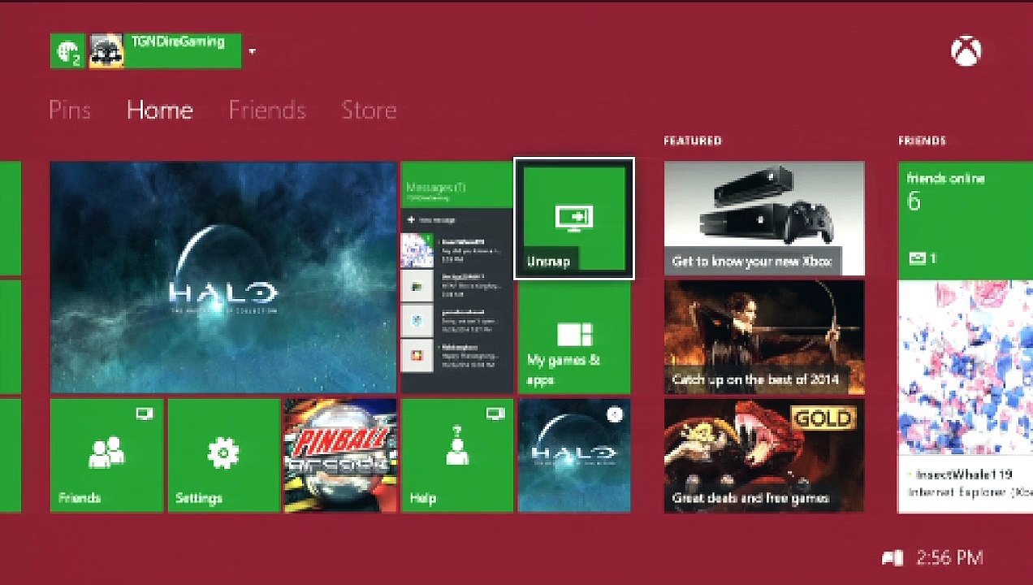The image size is (1033, 585).
Task: Open the Xbox logo icon
Action: pos(966,52)
